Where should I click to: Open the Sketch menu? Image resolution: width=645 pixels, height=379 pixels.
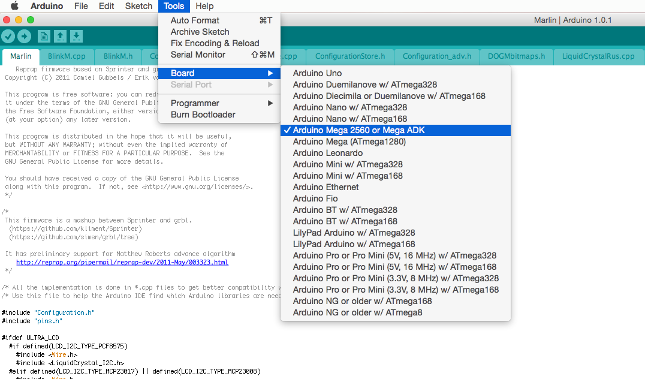click(138, 6)
